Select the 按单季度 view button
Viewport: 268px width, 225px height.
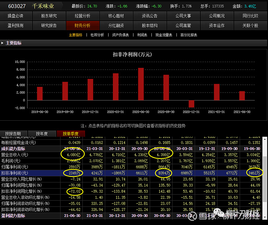pos(71,134)
